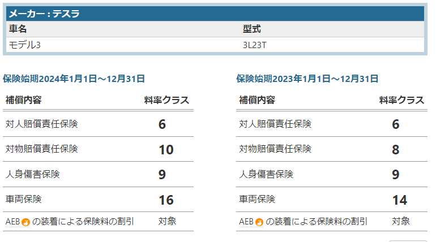Select the 3L23T model code cell

[255, 45]
